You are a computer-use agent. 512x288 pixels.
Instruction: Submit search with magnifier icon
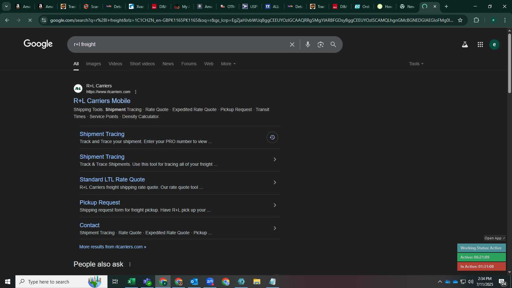point(333,44)
